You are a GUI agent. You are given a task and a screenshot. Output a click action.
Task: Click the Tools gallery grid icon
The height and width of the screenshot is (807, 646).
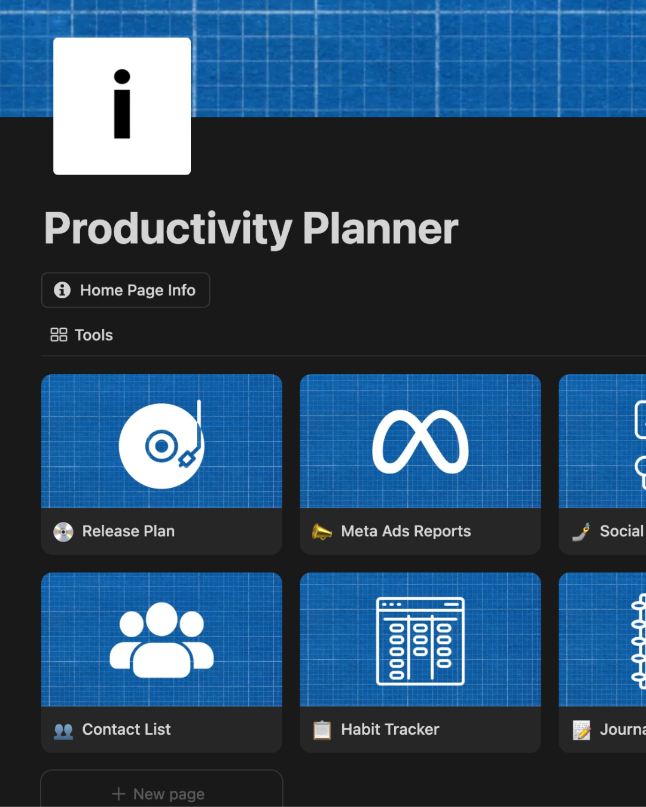tap(59, 335)
